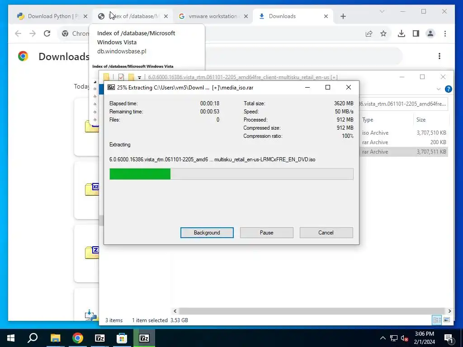Image resolution: width=463 pixels, height=347 pixels.
Task: Open muted volume tray icon
Action: pos(405,338)
